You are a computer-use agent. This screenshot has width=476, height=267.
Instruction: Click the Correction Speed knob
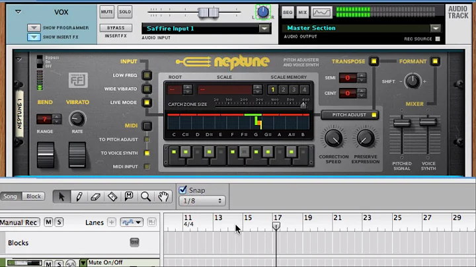tap(333, 138)
